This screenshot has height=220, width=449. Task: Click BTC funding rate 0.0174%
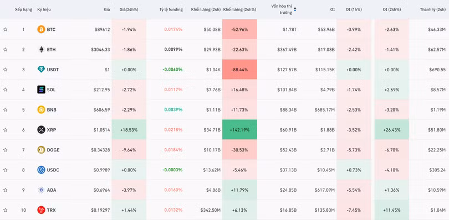tap(174, 29)
